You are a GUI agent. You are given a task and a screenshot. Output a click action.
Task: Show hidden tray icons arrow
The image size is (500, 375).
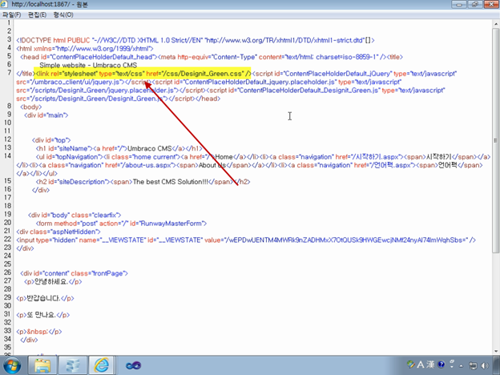point(461,365)
